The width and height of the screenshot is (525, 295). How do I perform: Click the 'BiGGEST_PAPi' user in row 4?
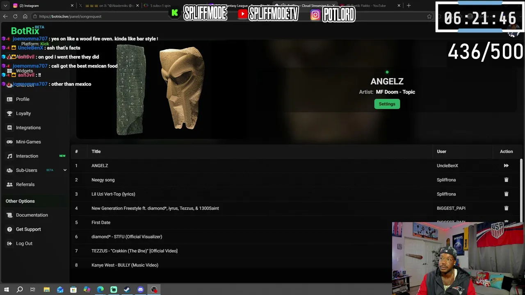[451, 208]
